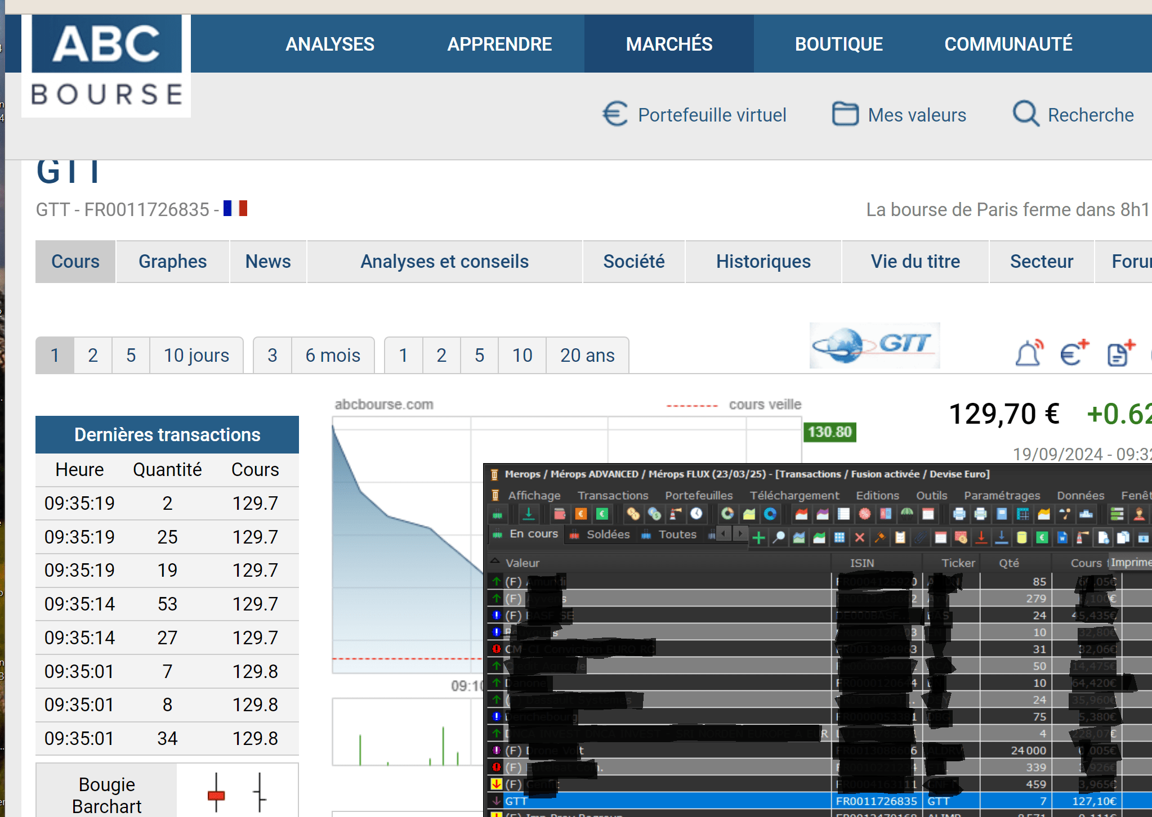Open the COMMUNAUTÉ menu
This screenshot has height=817, width=1152.
pos(1008,44)
